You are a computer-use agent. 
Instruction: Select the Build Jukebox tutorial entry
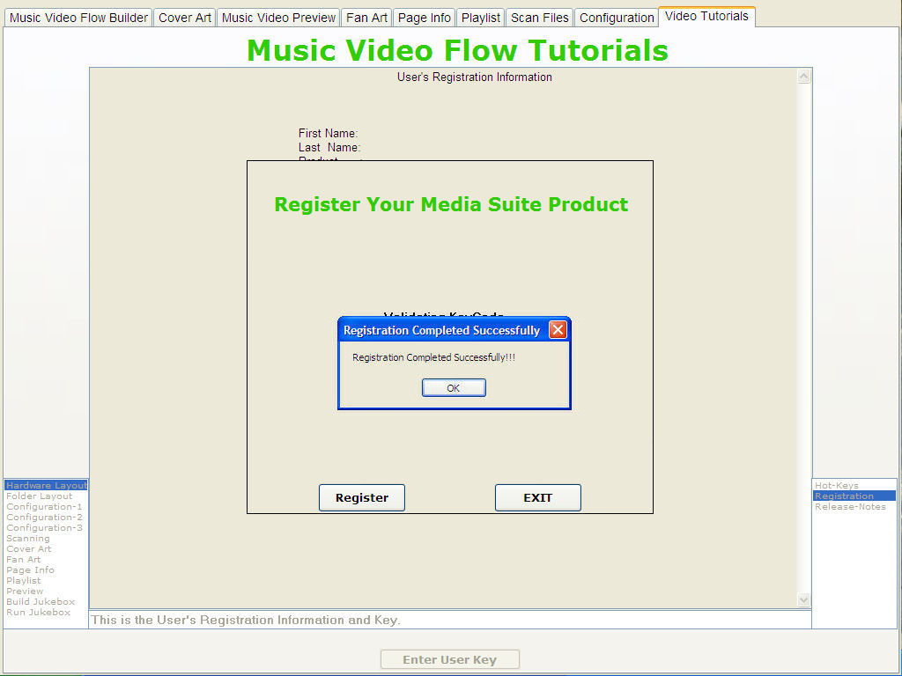(x=46, y=602)
